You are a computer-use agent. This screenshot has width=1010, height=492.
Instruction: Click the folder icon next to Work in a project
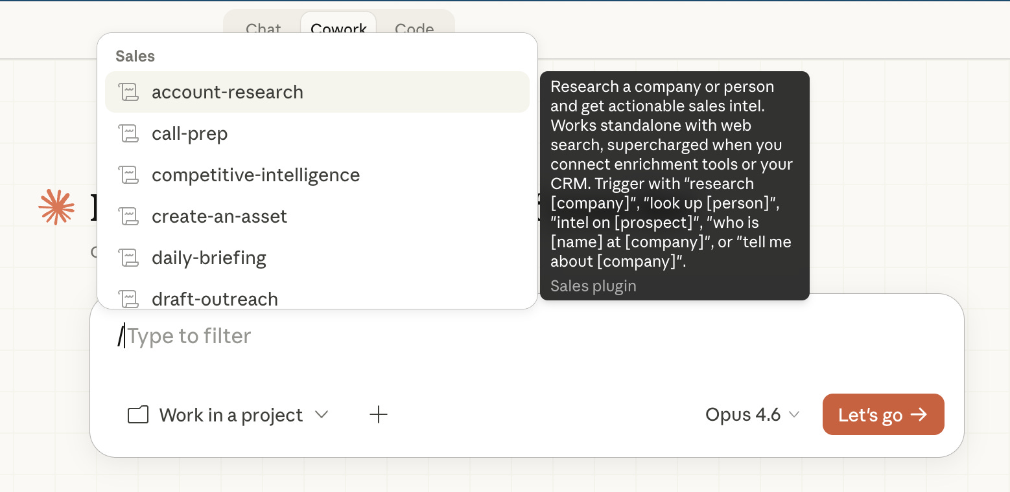coord(138,415)
